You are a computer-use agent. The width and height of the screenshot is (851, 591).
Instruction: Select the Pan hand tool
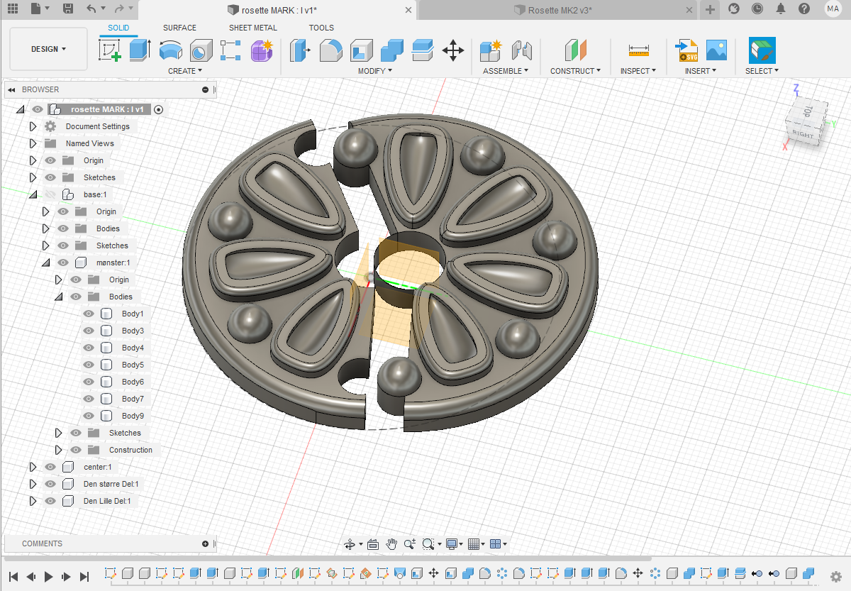click(391, 544)
